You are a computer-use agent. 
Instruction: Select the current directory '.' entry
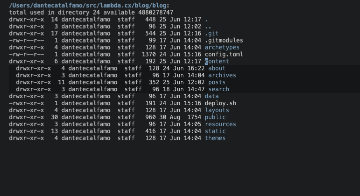coord(206,20)
